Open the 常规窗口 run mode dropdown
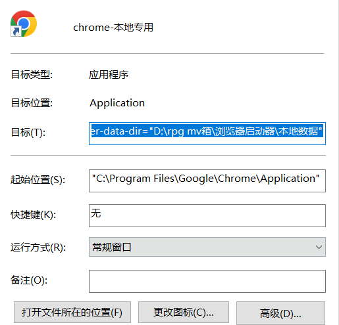This screenshot has width=339, height=325. click(x=207, y=247)
